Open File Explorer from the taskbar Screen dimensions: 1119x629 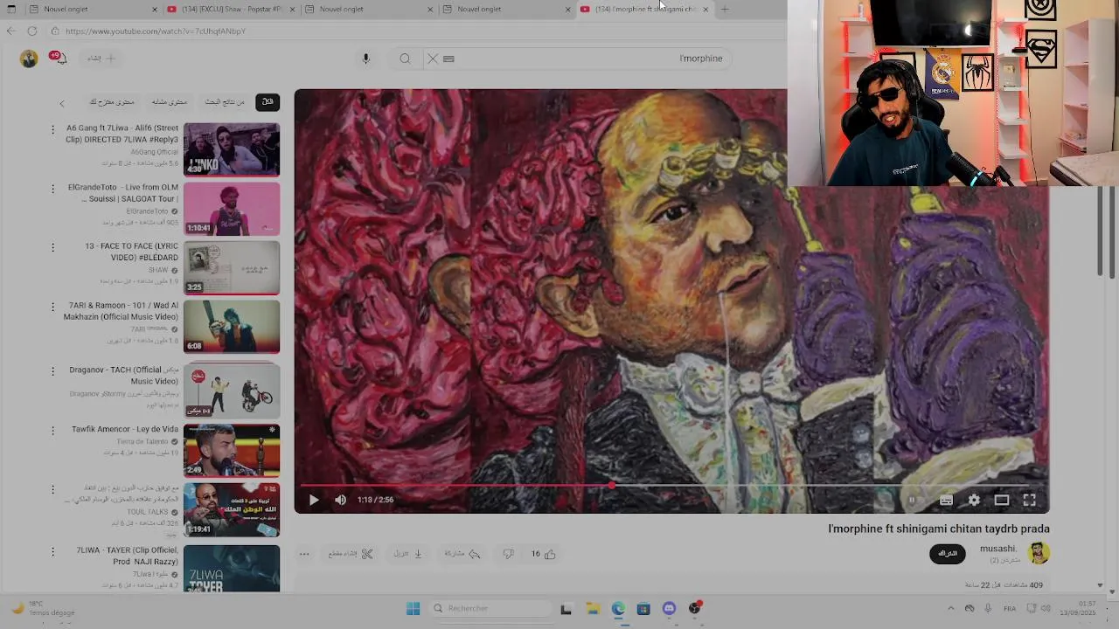click(592, 608)
